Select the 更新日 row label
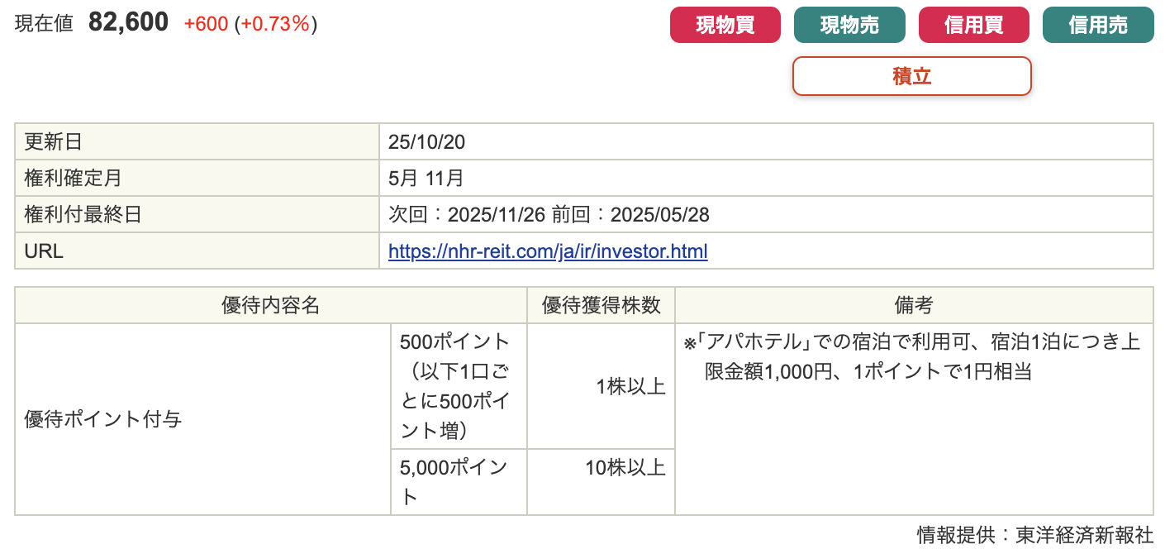This screenshot has height=549, width=1165. tap(54, 142)
